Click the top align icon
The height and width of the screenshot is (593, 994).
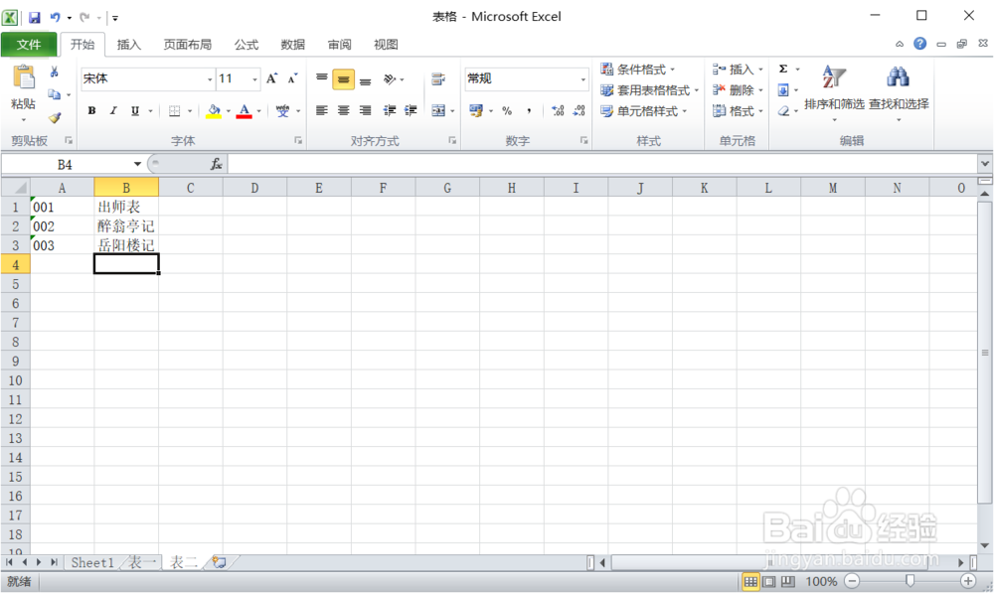coord(322,78)
